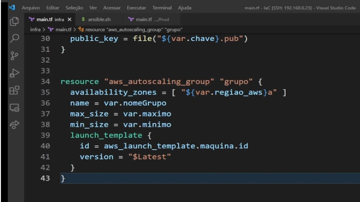
Task: Open the Terminal menu
Action: coord(162,8)
